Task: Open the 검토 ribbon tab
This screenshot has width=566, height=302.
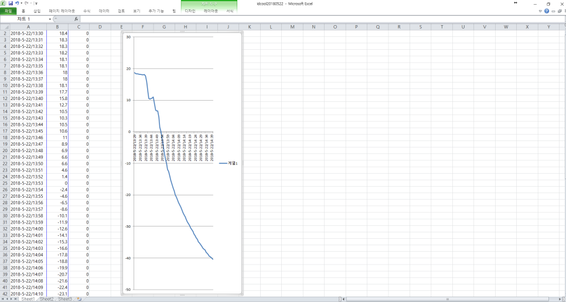Action: 121,11
